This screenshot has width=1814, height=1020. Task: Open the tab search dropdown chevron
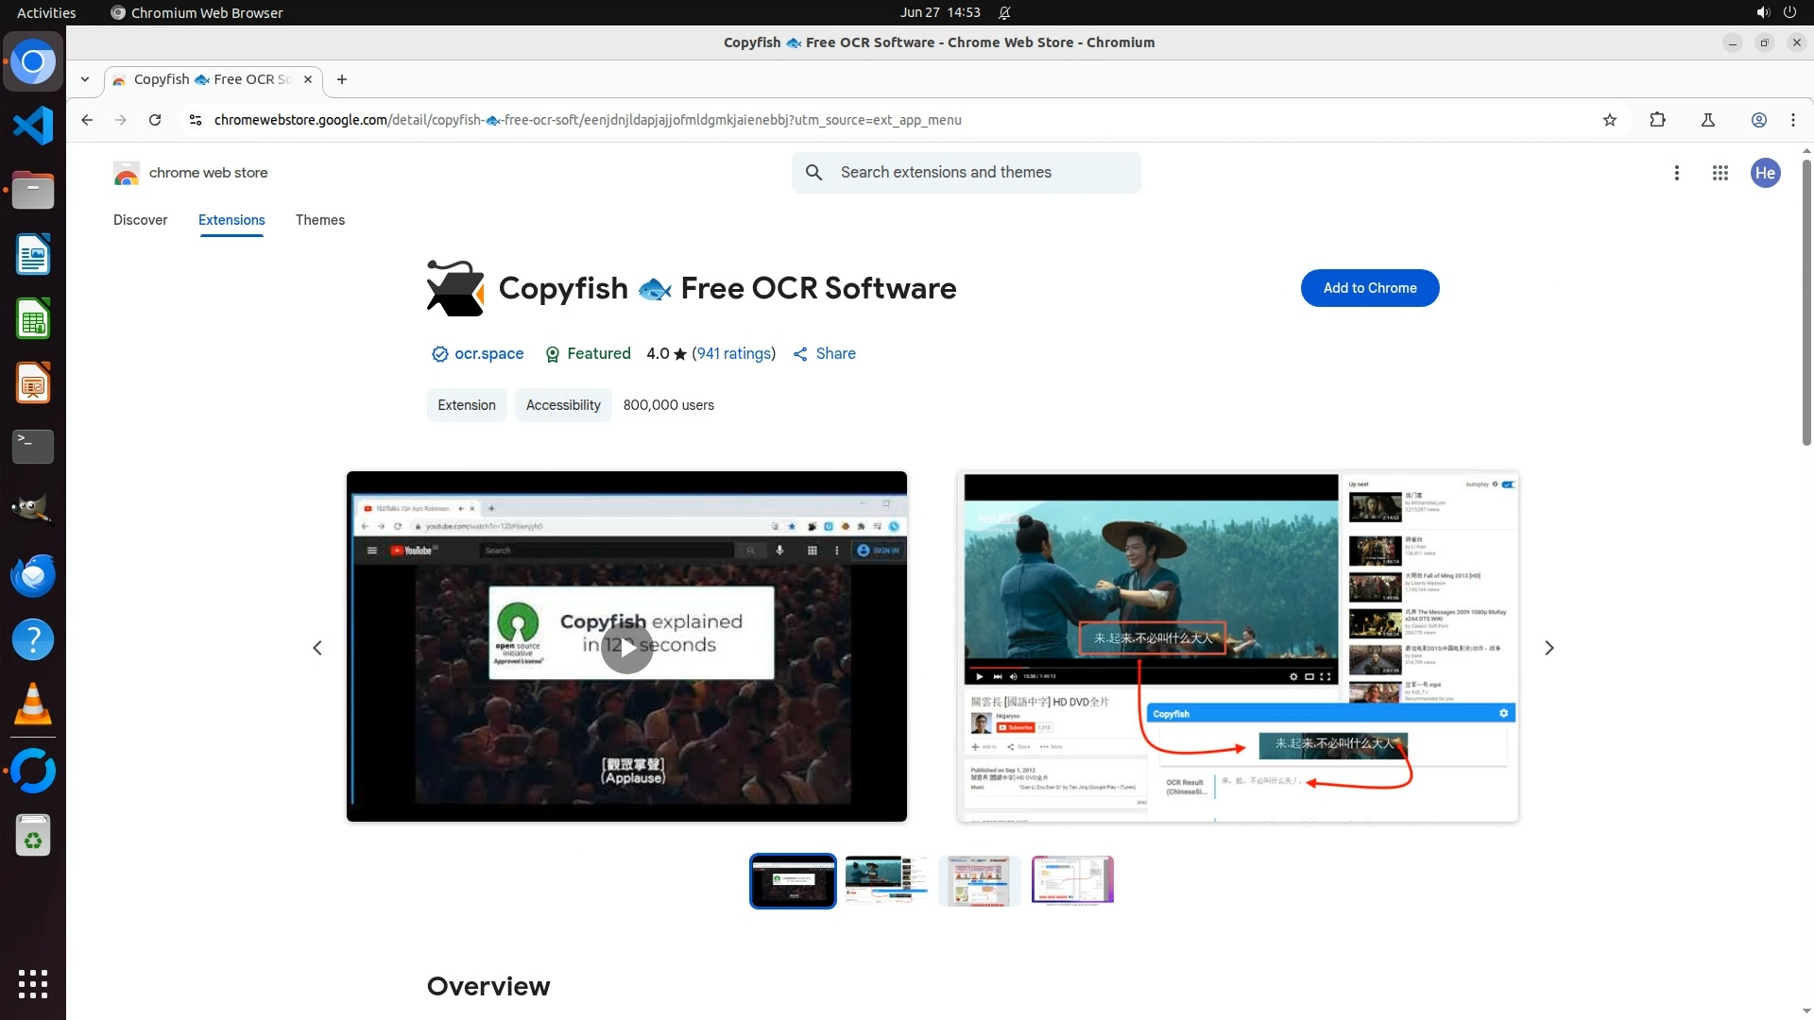pyautogui.click(x=85, y=79)
